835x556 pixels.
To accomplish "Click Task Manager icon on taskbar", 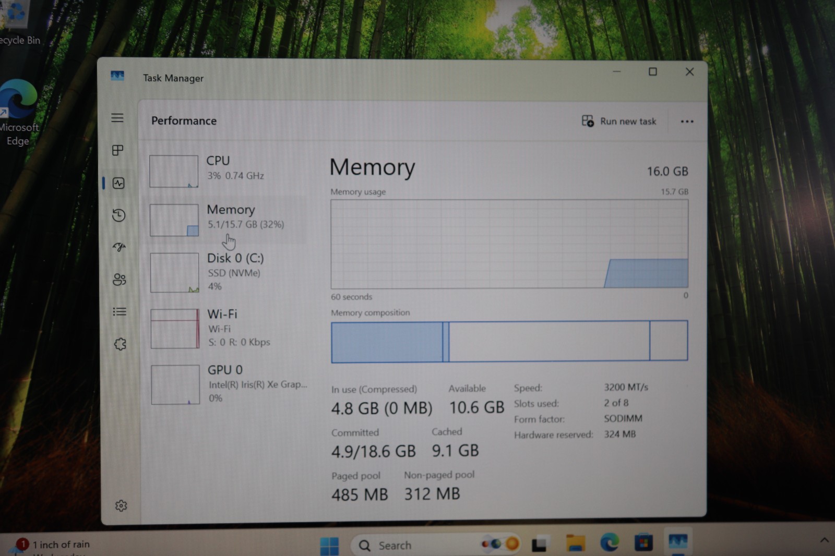I will click(x=678, y=541).
